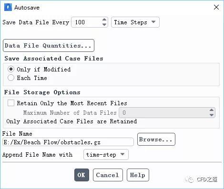Image resolution: width=224 pixels, height=189 pixels.
Task: Click up arrow of Maximum Data Files spinner
Action: tap(212, 110)
